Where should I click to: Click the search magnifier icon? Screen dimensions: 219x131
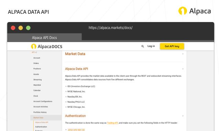coord(142,46)
